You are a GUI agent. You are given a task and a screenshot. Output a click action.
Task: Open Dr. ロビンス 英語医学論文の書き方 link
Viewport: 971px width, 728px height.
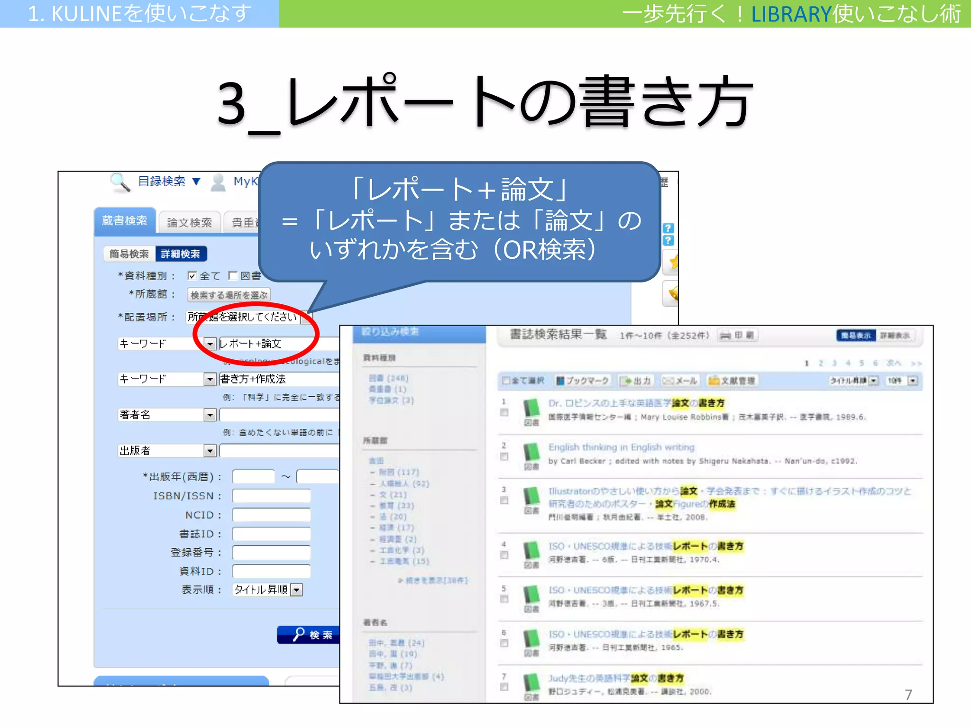636,403
